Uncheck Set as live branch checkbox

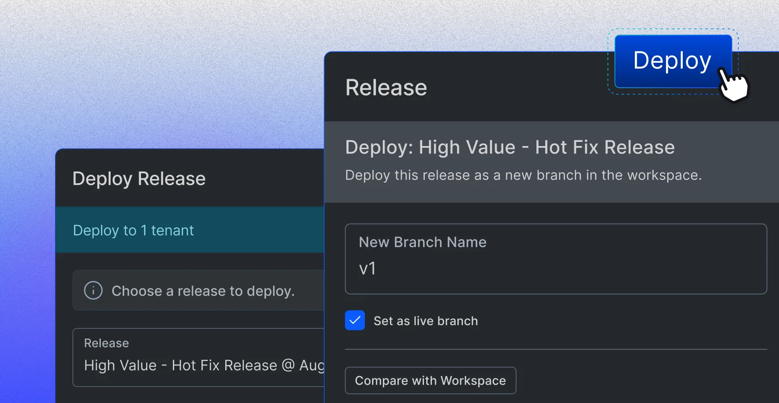pos(355,320)
